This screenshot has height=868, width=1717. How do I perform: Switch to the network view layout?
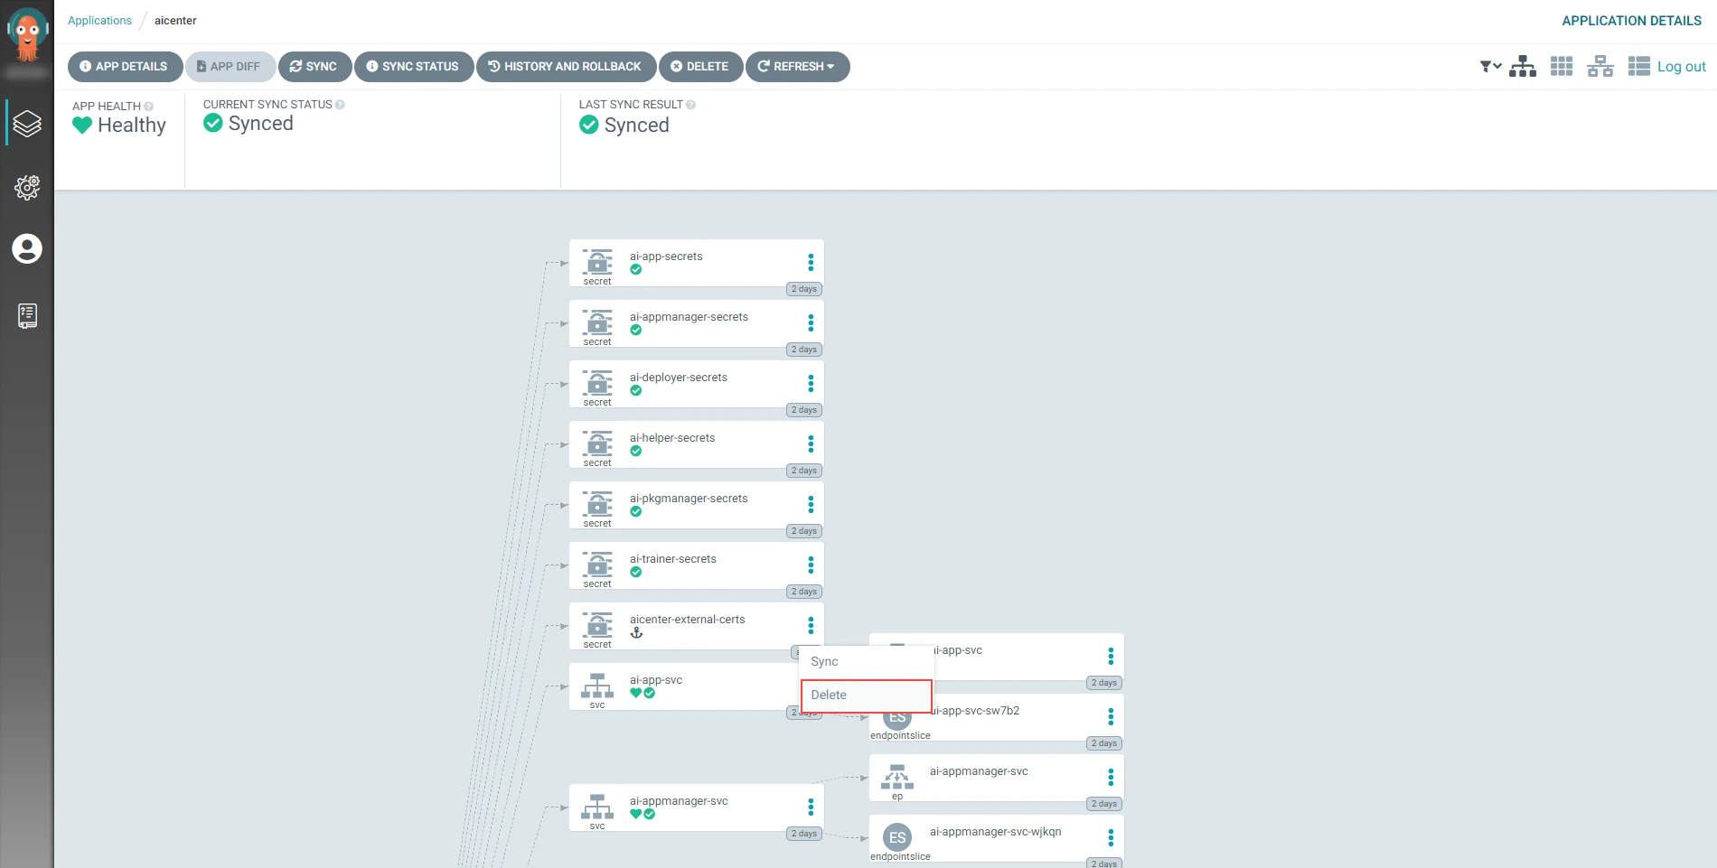pyautogui.click(x=1600, y=66)
